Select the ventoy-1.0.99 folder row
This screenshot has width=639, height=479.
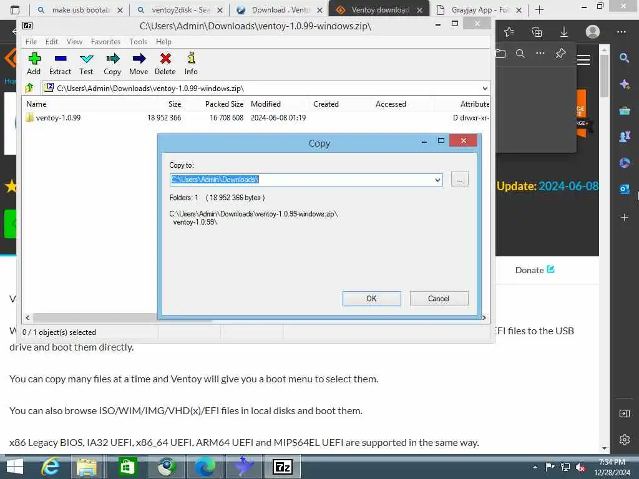[x=256, y=118]
